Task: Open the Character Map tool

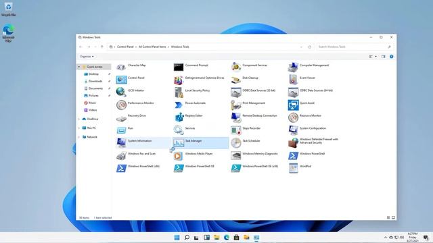Action: [131, 66]
